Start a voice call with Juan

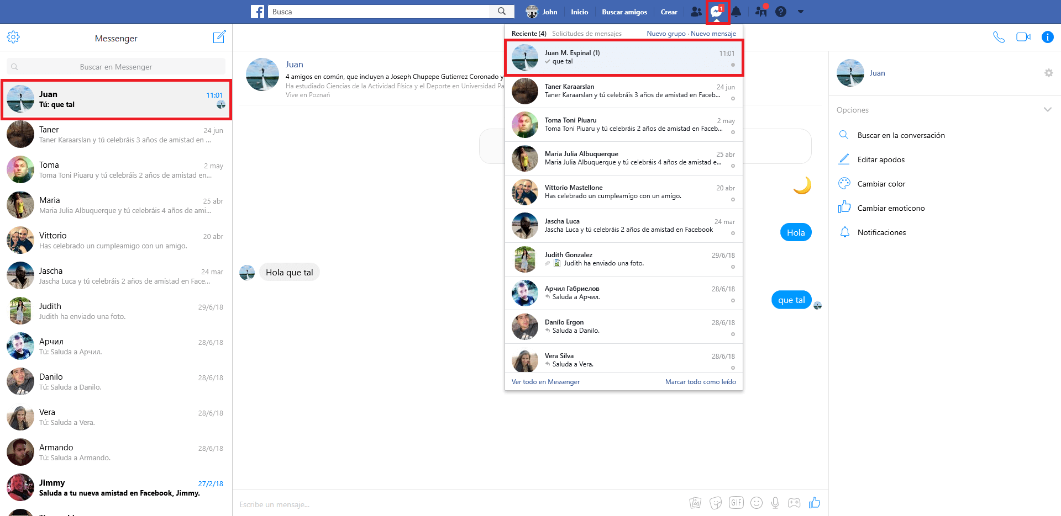pyautogui.click(x=999, y=37)
